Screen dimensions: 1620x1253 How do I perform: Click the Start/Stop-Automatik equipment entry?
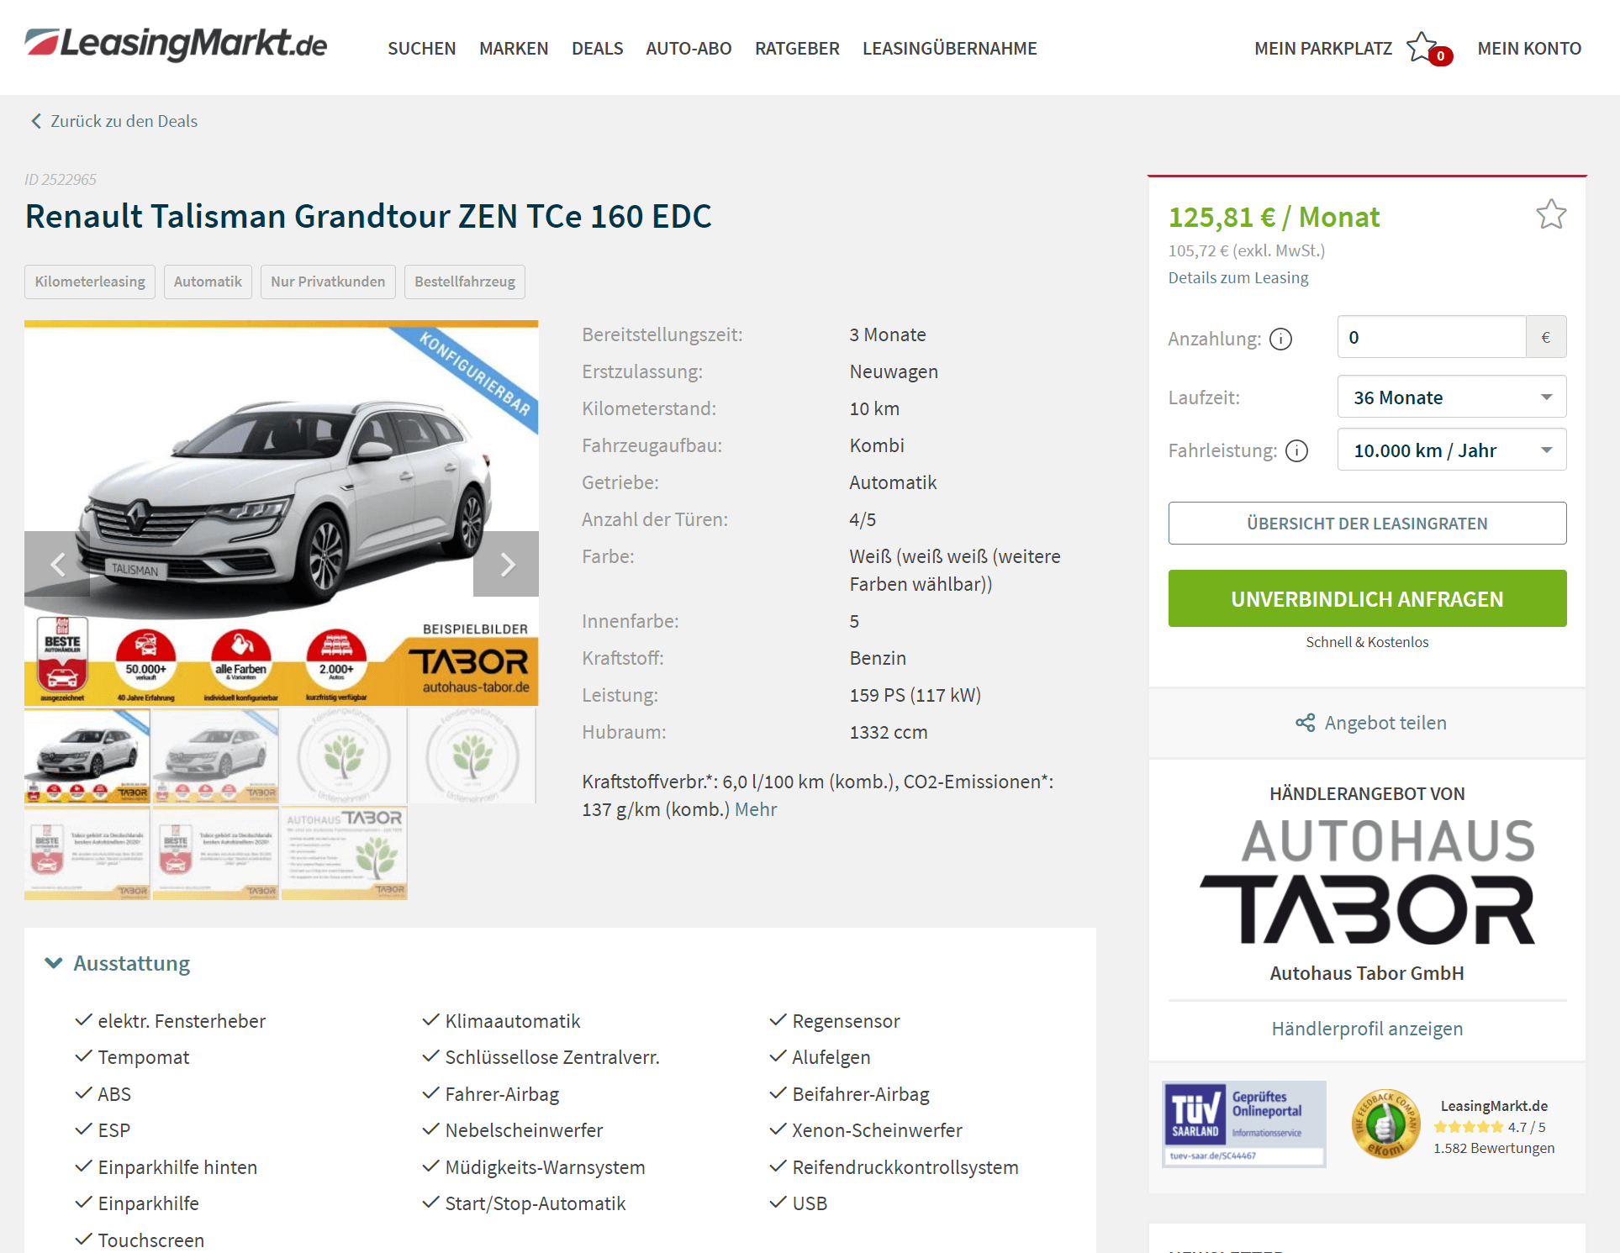(536, 1203)
